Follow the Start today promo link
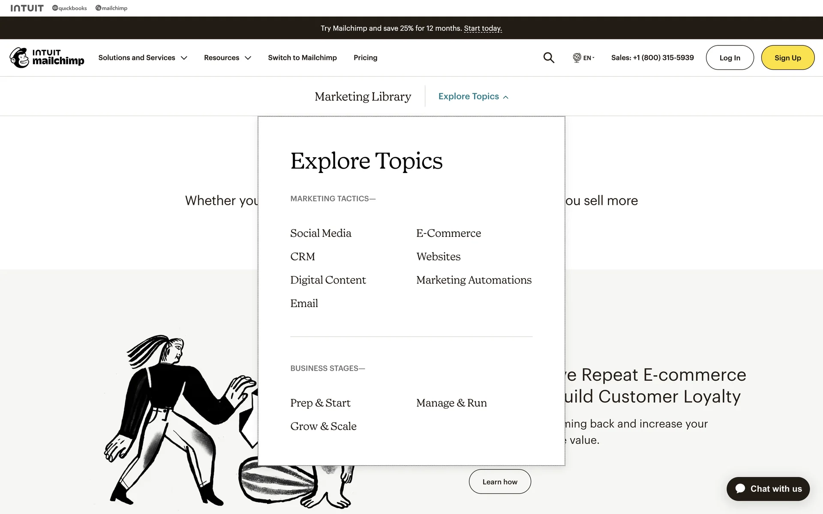 pyautogui.click(x=483, y=28)
